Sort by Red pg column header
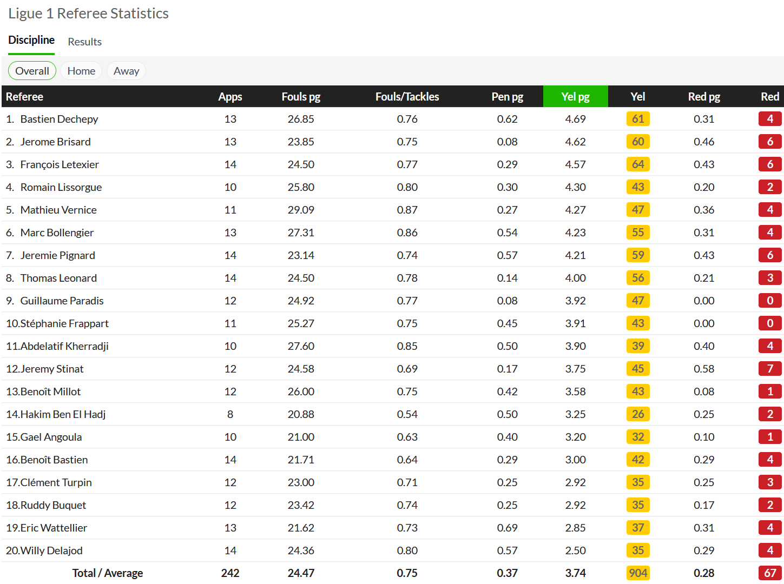784x584 pixels. 704,97
